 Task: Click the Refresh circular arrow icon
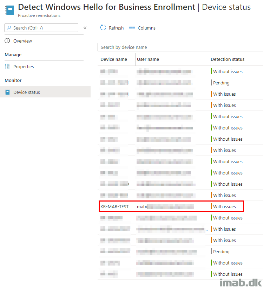pyautogui.click(x=103, y=28)
